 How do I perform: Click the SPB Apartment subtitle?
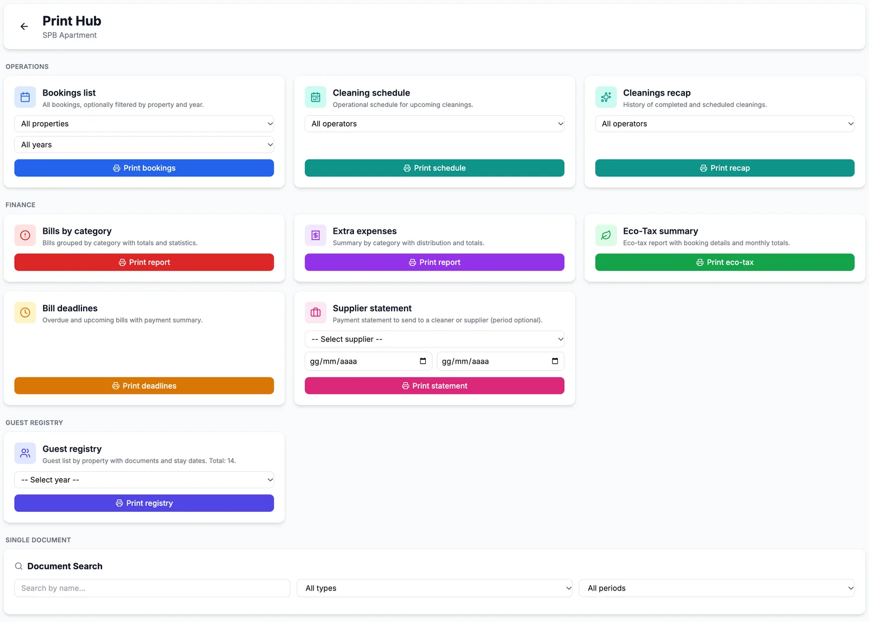(70, 35)
